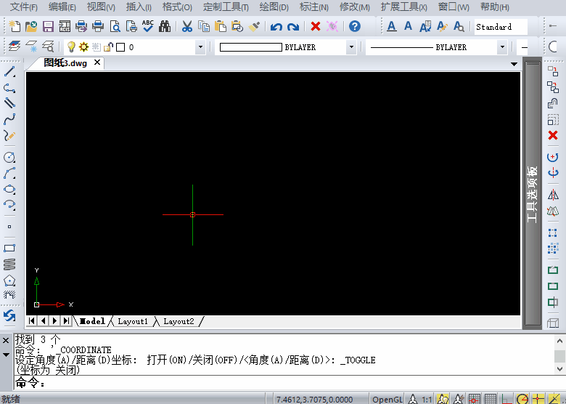Click the binoculars Find icon
This screenshot has width=566, height=404.
coord(165,27)
